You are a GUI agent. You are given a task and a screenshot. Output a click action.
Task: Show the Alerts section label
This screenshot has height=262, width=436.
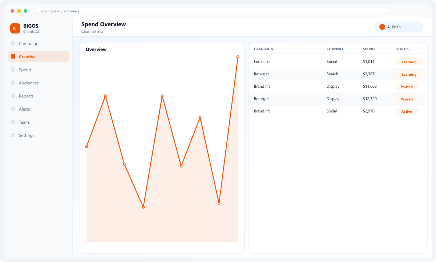(24, 109)
